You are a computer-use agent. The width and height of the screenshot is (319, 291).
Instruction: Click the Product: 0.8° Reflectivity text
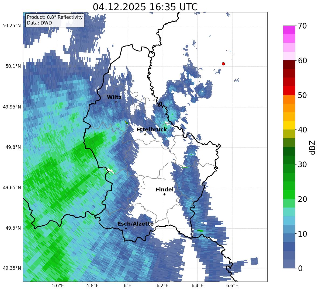point(55,17)
